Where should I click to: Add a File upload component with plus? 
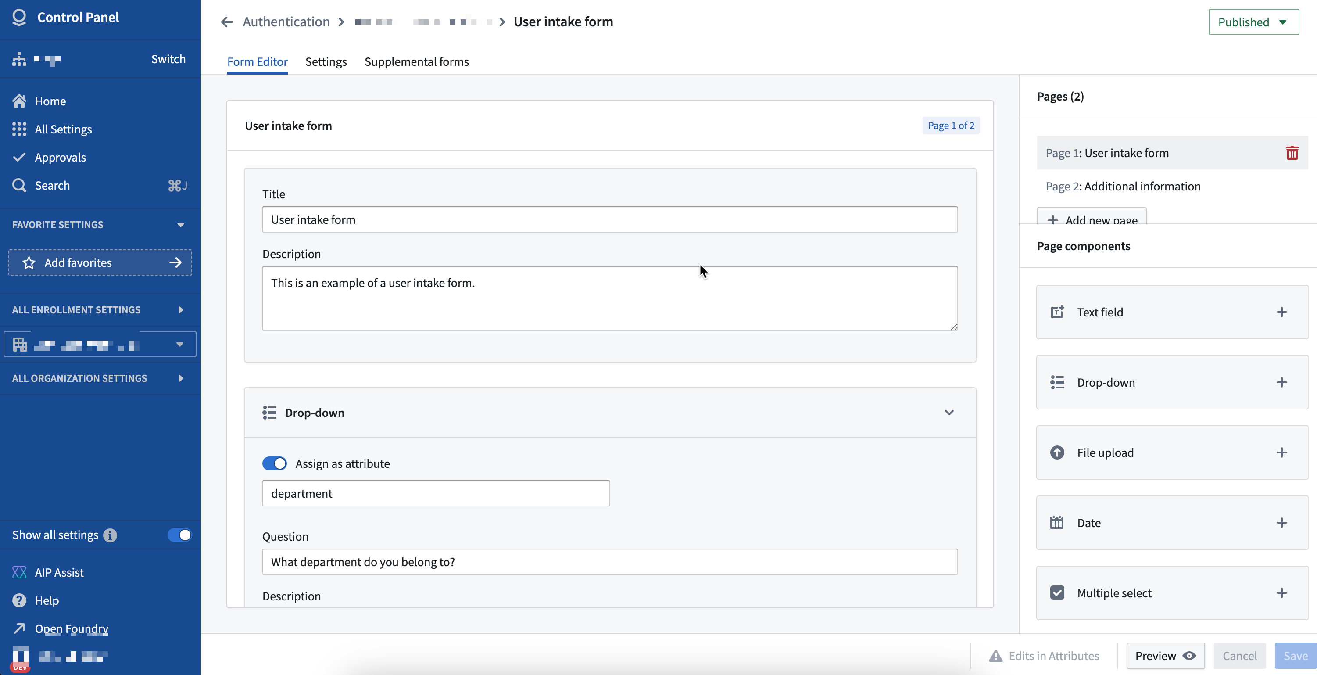coord(1281,452)
